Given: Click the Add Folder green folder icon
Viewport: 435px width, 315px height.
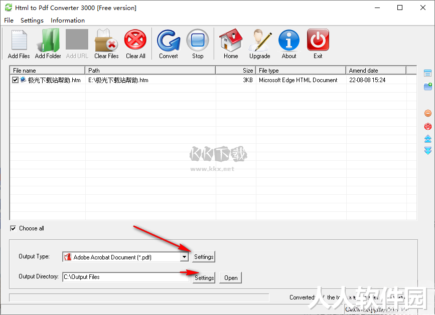Looking at the screenshot, I should [48, 41].
